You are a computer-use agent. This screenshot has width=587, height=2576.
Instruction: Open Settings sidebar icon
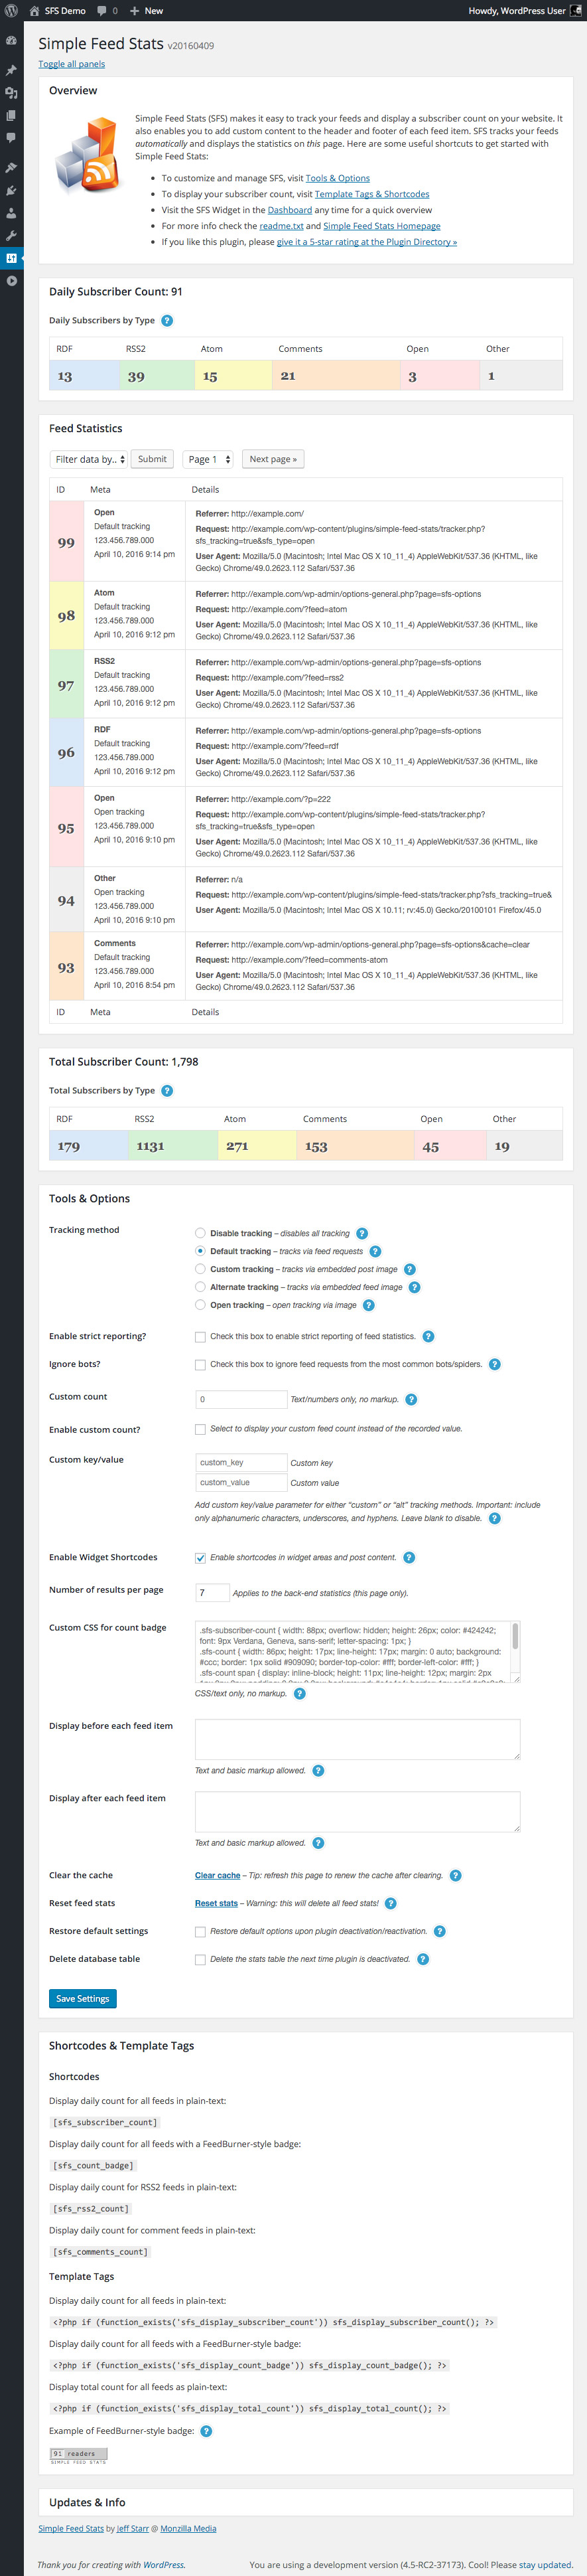point(11,258)
